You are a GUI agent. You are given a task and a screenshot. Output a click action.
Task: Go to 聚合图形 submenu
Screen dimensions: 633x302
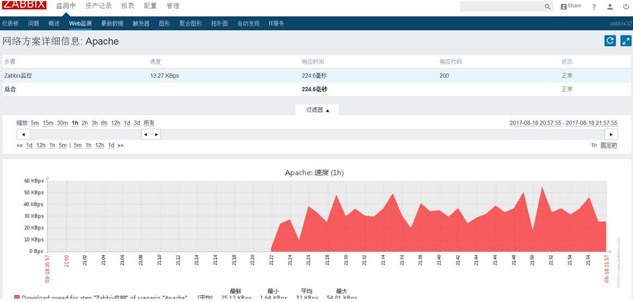tap(190, 23)
